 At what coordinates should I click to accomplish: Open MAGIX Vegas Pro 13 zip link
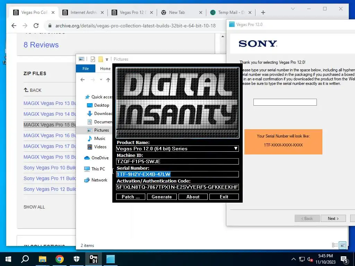[50, 103]
